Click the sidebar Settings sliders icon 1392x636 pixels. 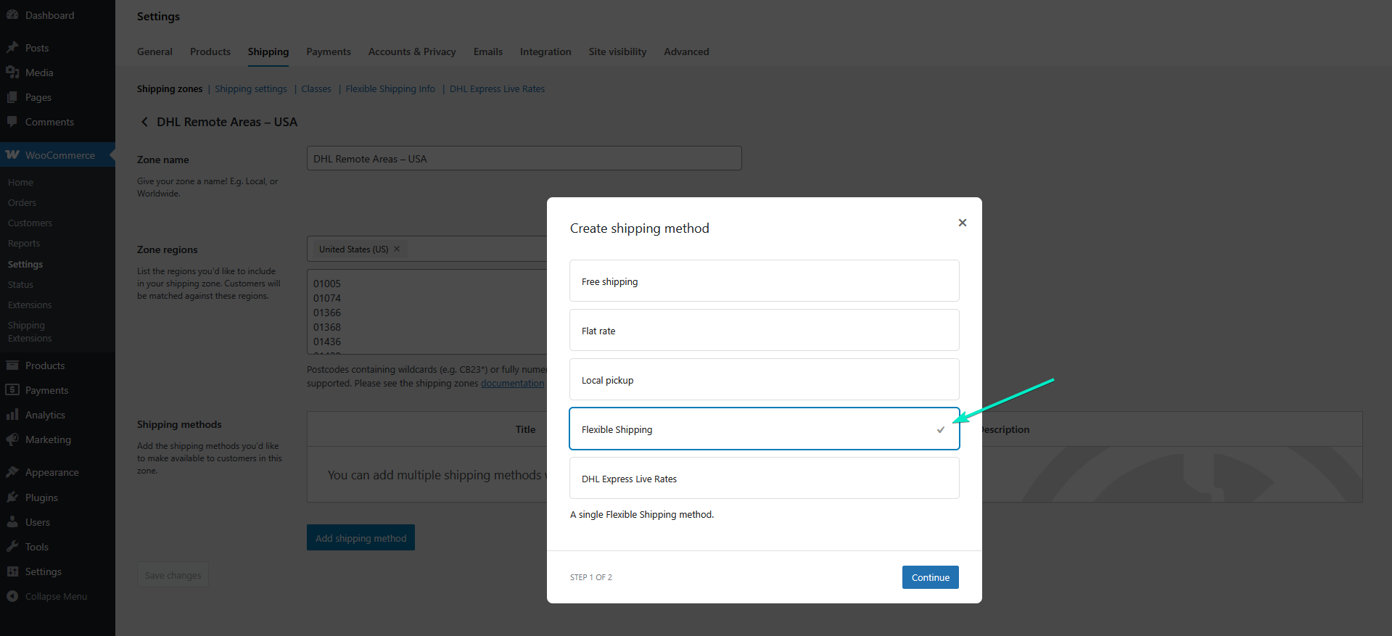click(12, 571)
